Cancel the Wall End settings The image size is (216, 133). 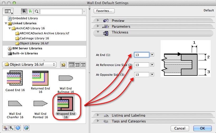coord(180,128)
